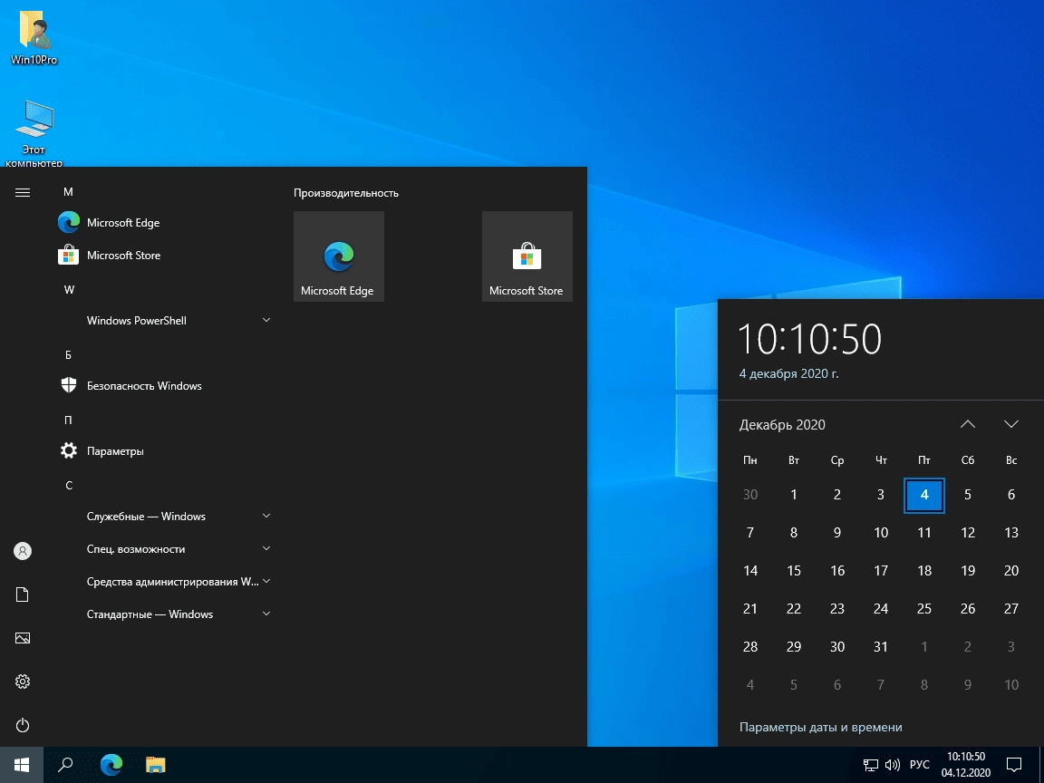Jump via letter header 'M' in app list
This screenshot has height=783, width=1044.
[68, 192]
